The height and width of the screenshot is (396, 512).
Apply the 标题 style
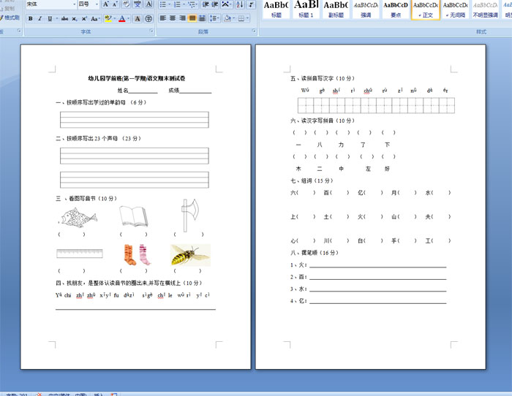[276, 9]
